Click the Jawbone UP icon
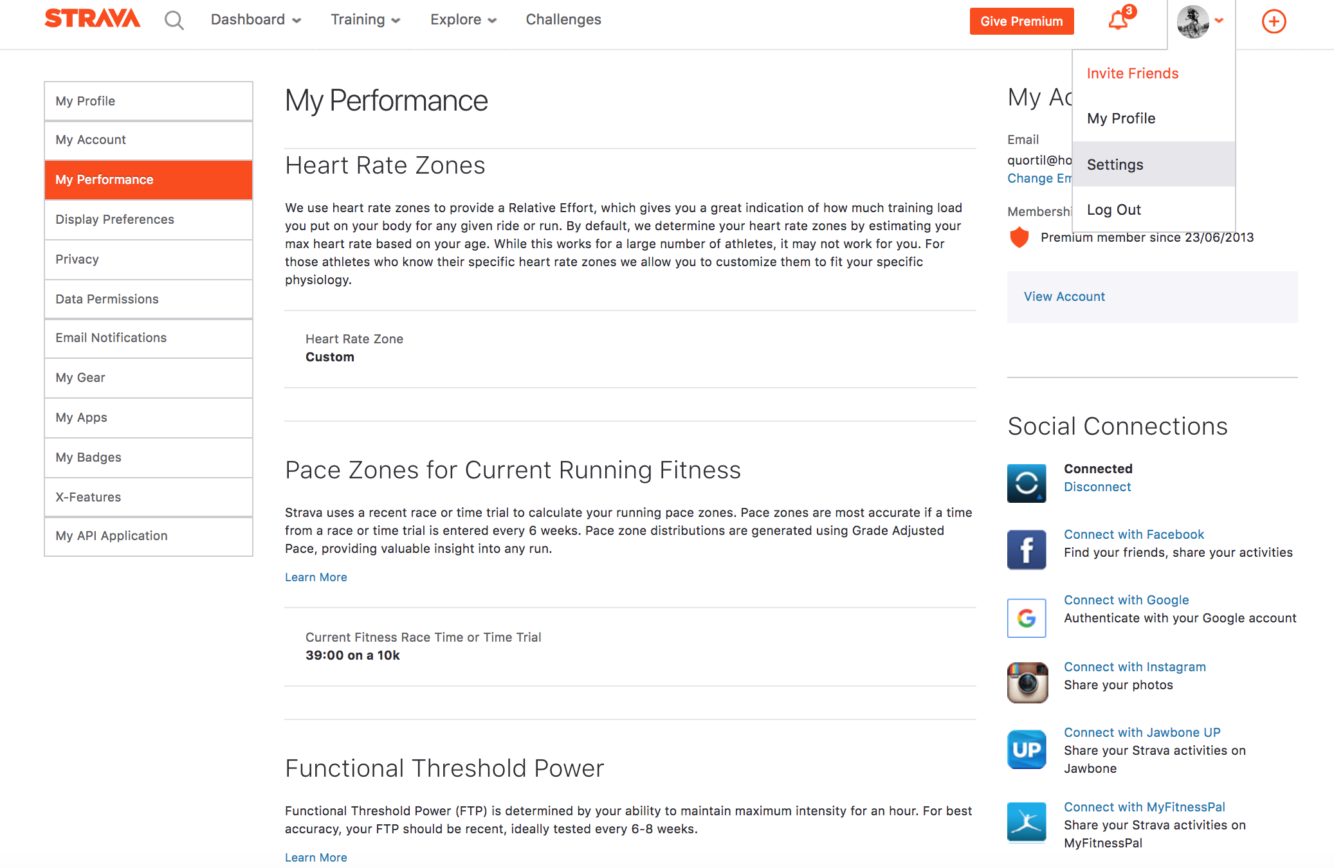This screenshot has width=1334, height=868. [x=1027, y=749]
